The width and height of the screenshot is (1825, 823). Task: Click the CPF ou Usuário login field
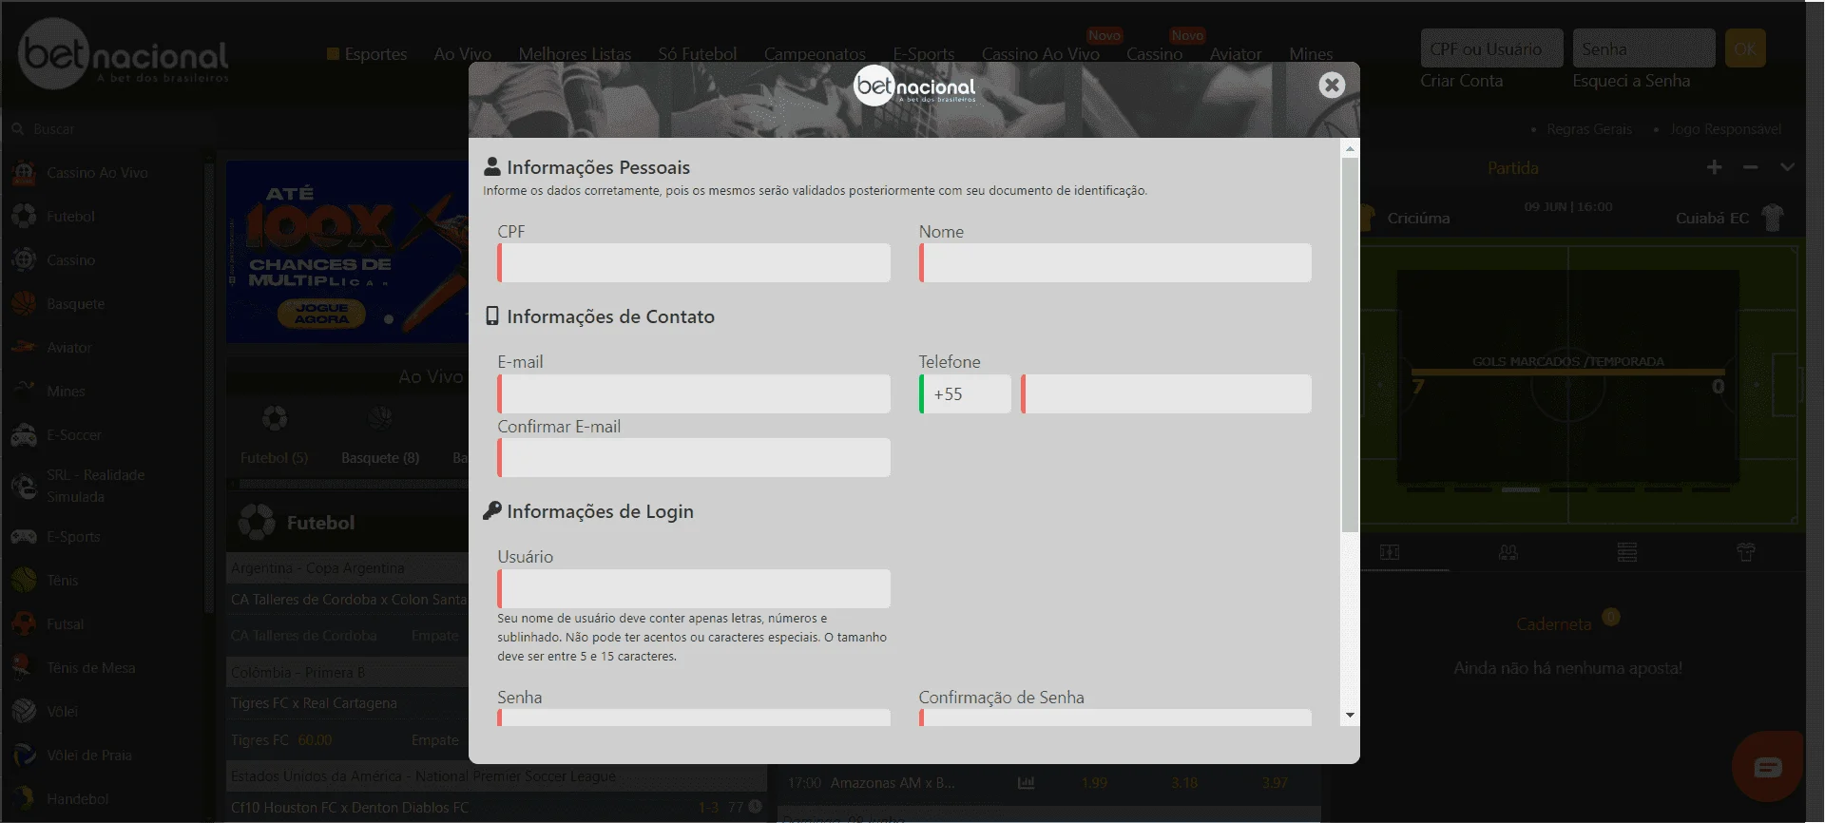pyautogui.click(x=1491, y=48)
